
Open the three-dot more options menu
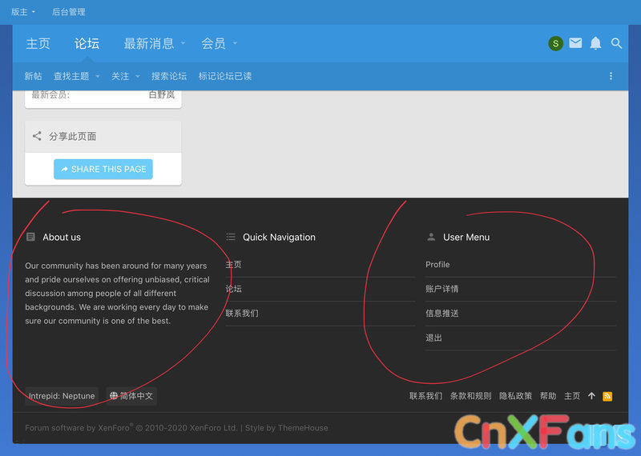[x=611, y=76]
